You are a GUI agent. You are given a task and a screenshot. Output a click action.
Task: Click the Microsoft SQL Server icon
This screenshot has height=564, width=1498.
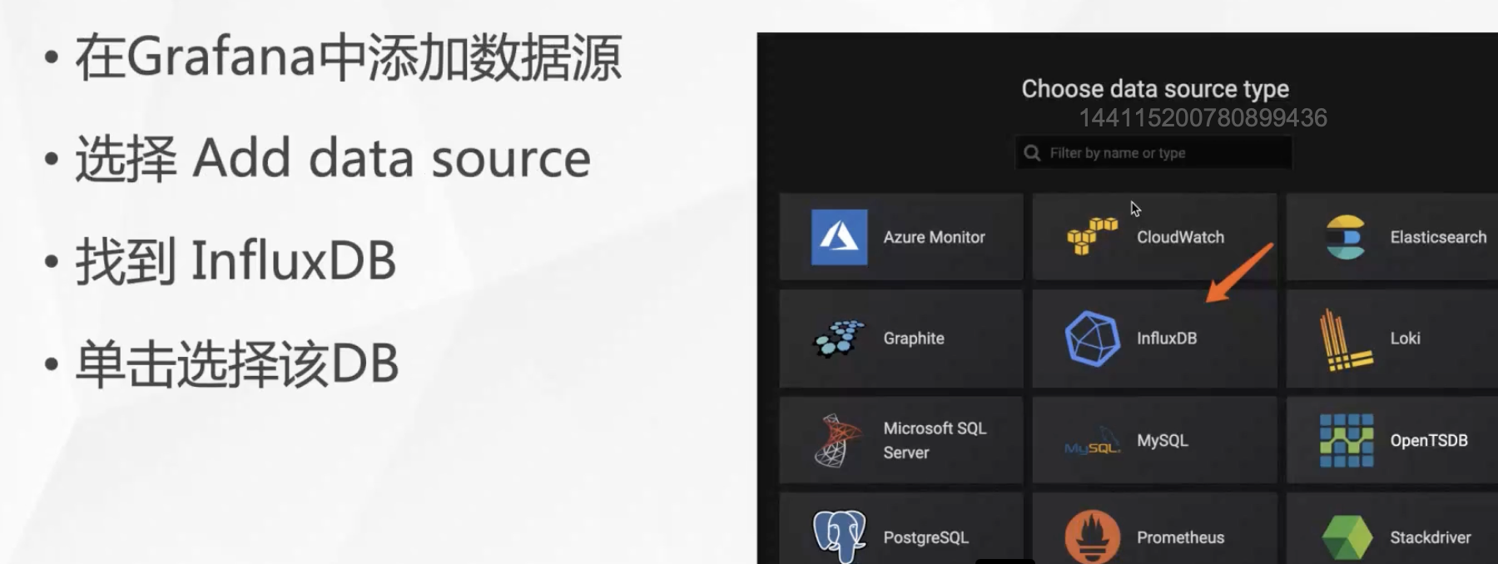point(837,441)
